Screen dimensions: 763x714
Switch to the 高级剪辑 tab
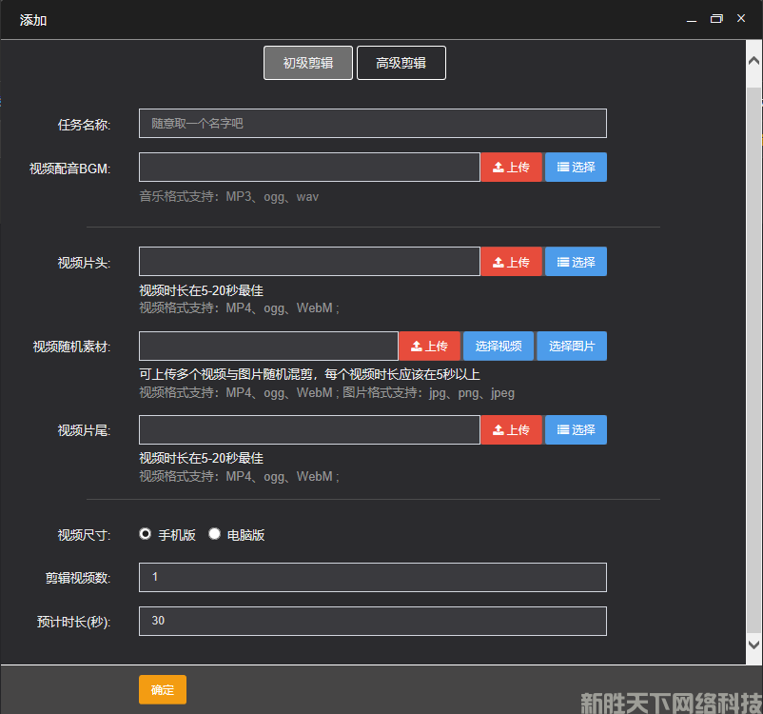[401, 63]
